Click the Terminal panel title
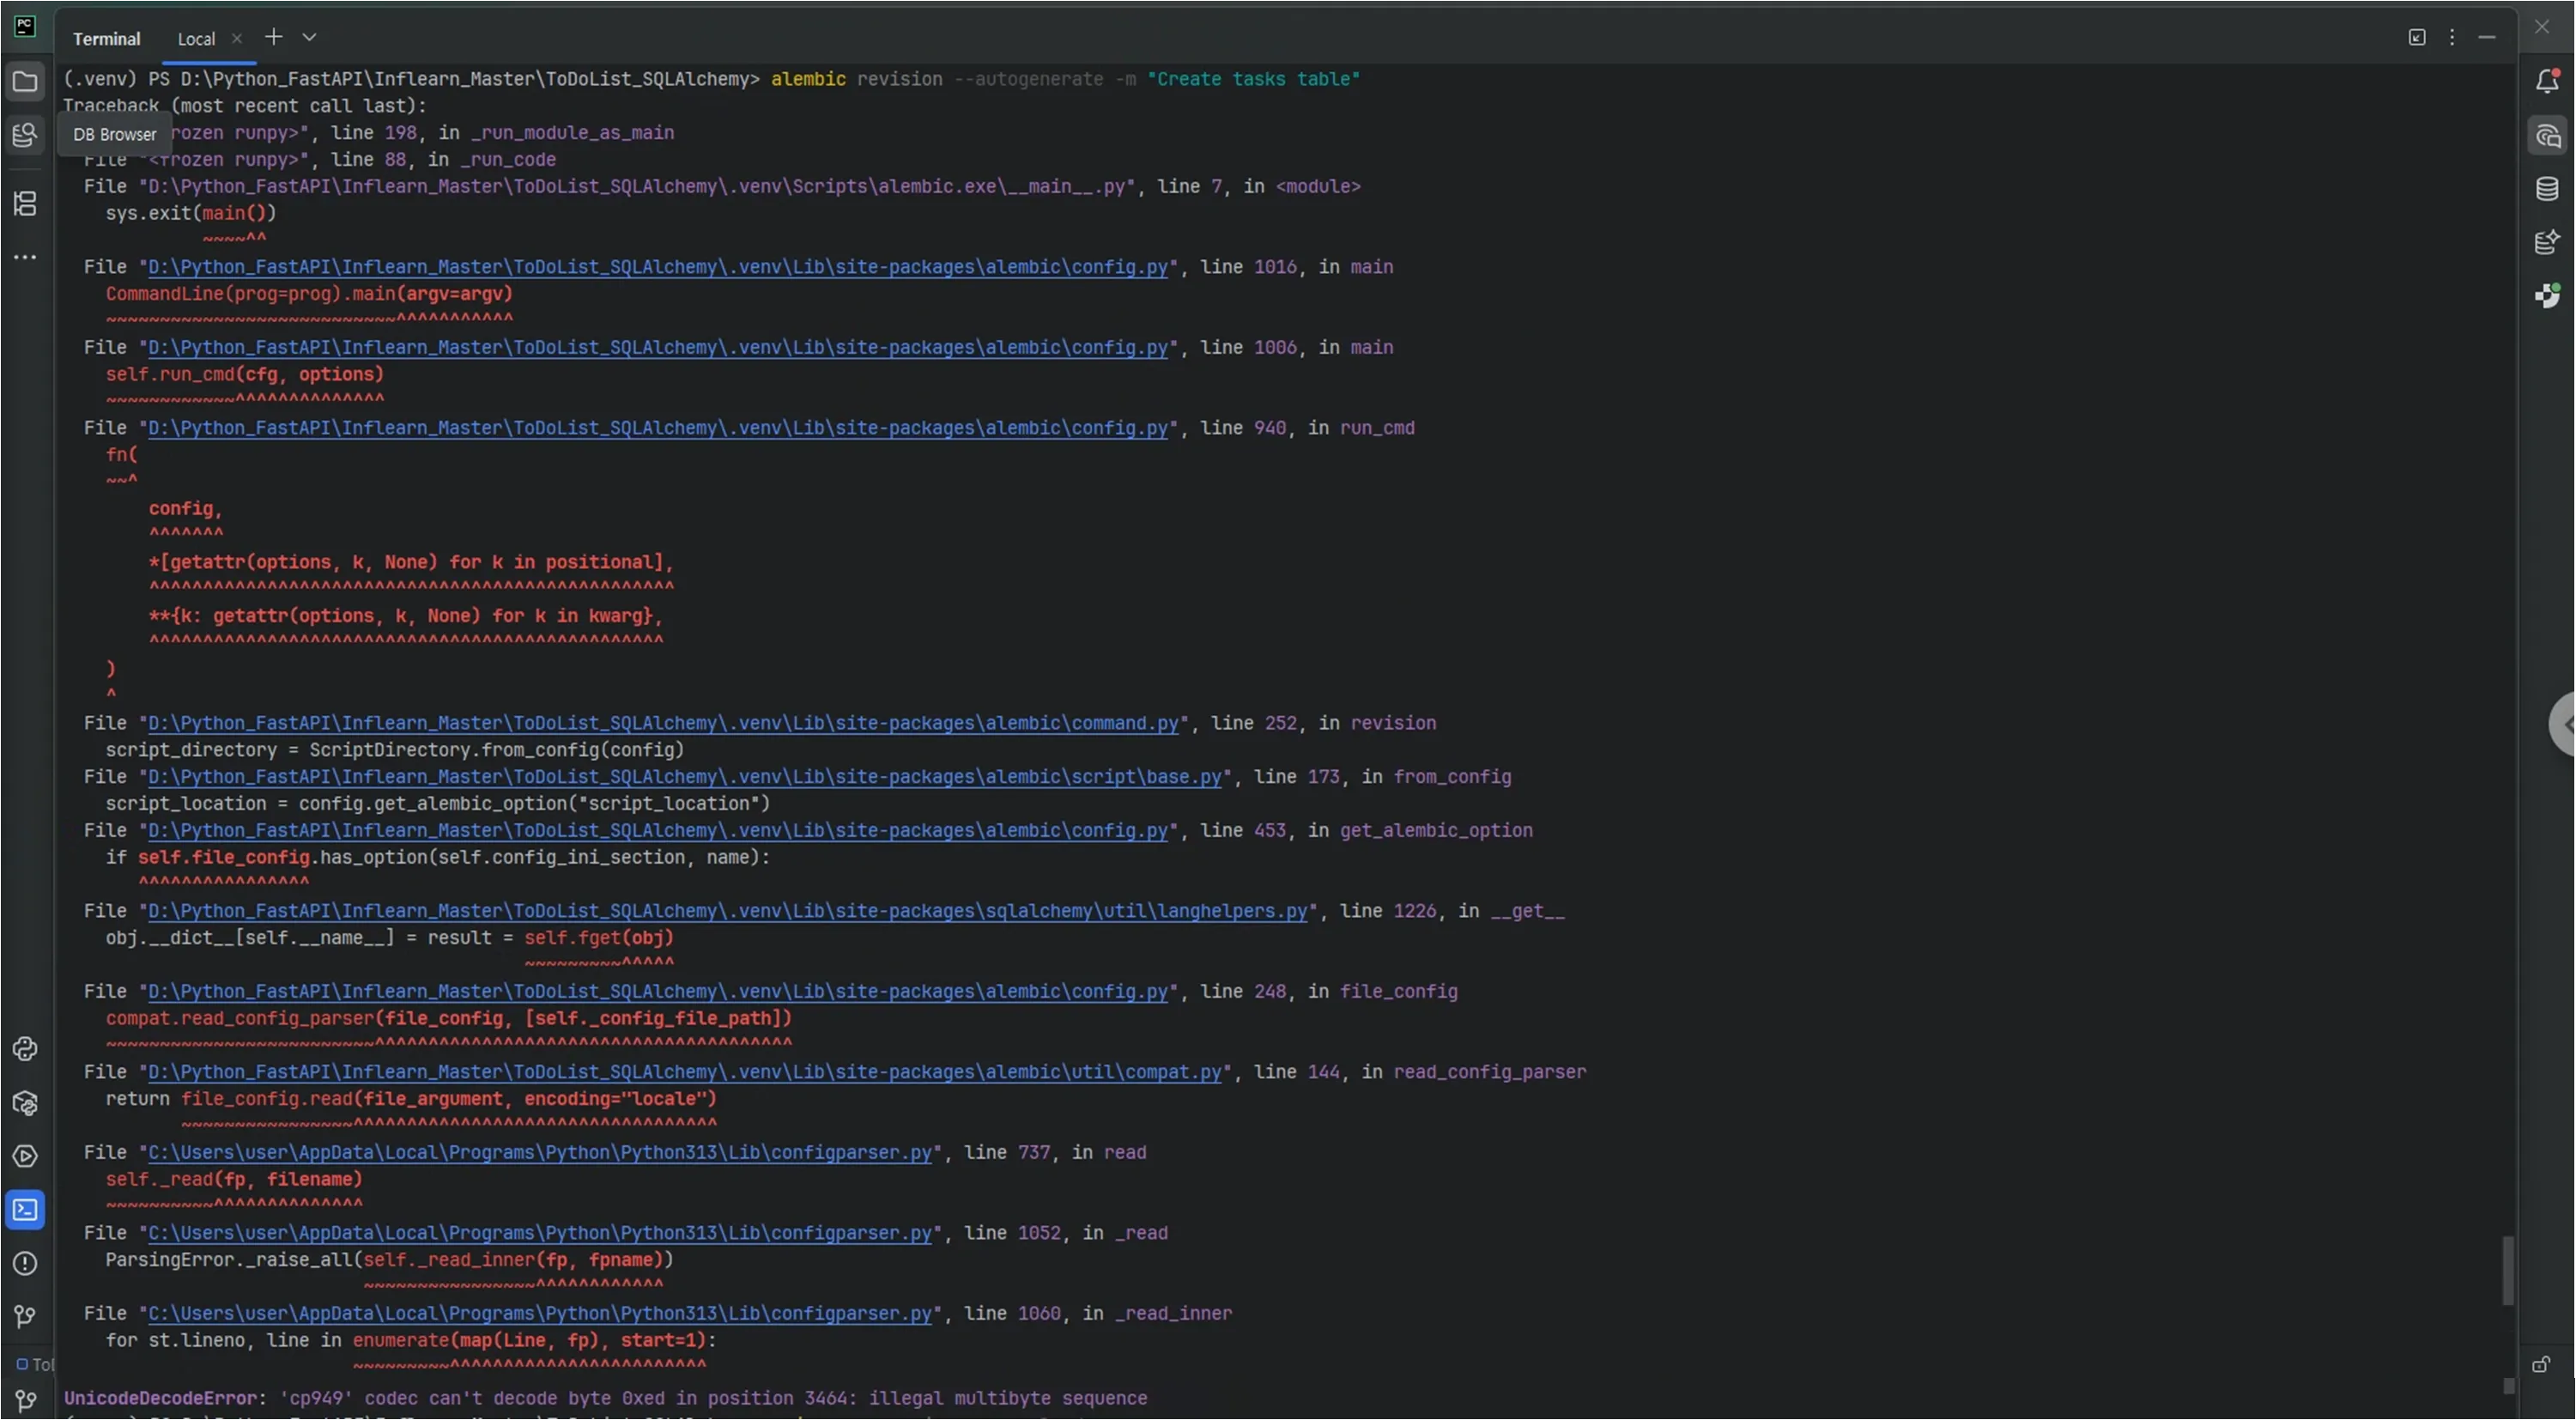 pyautogui.click(x=107, y=39)
